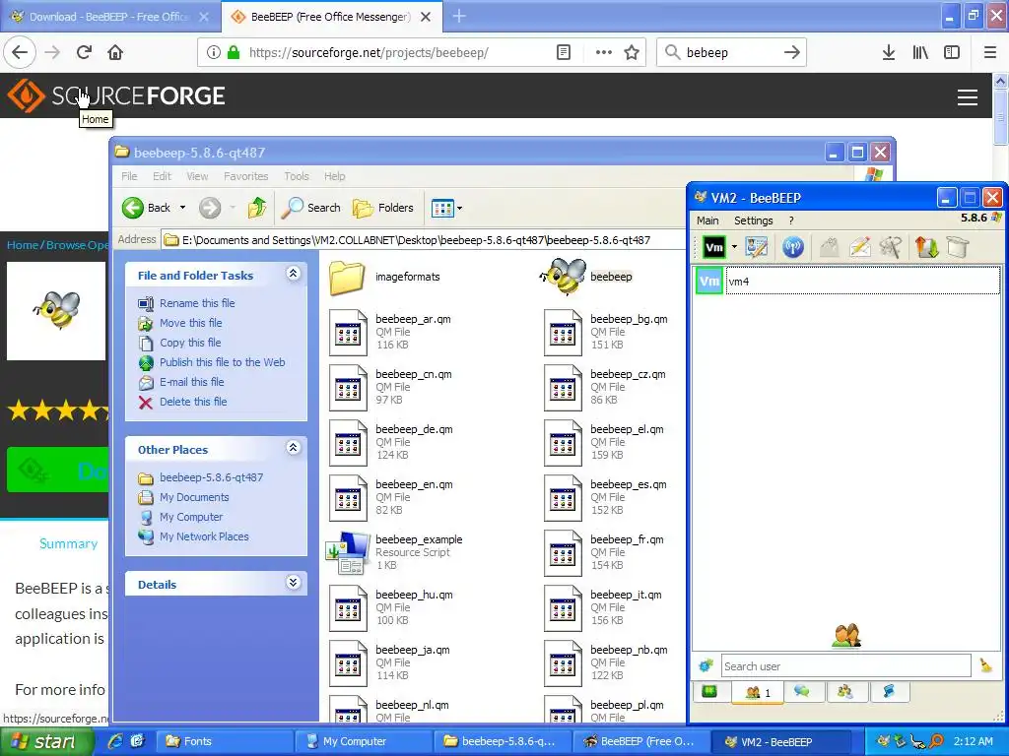The height and width of the screenshot is (756, 1009).
Task: Click the SourceForge logo in browser page
Action: click(x=116, y=95)
